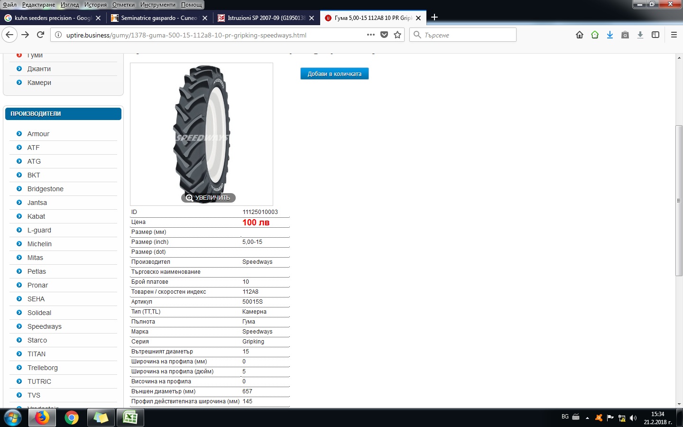683x427 pixels.
Task: Open the Firefox hamburger menu
Action: click(x=674, y=35)
